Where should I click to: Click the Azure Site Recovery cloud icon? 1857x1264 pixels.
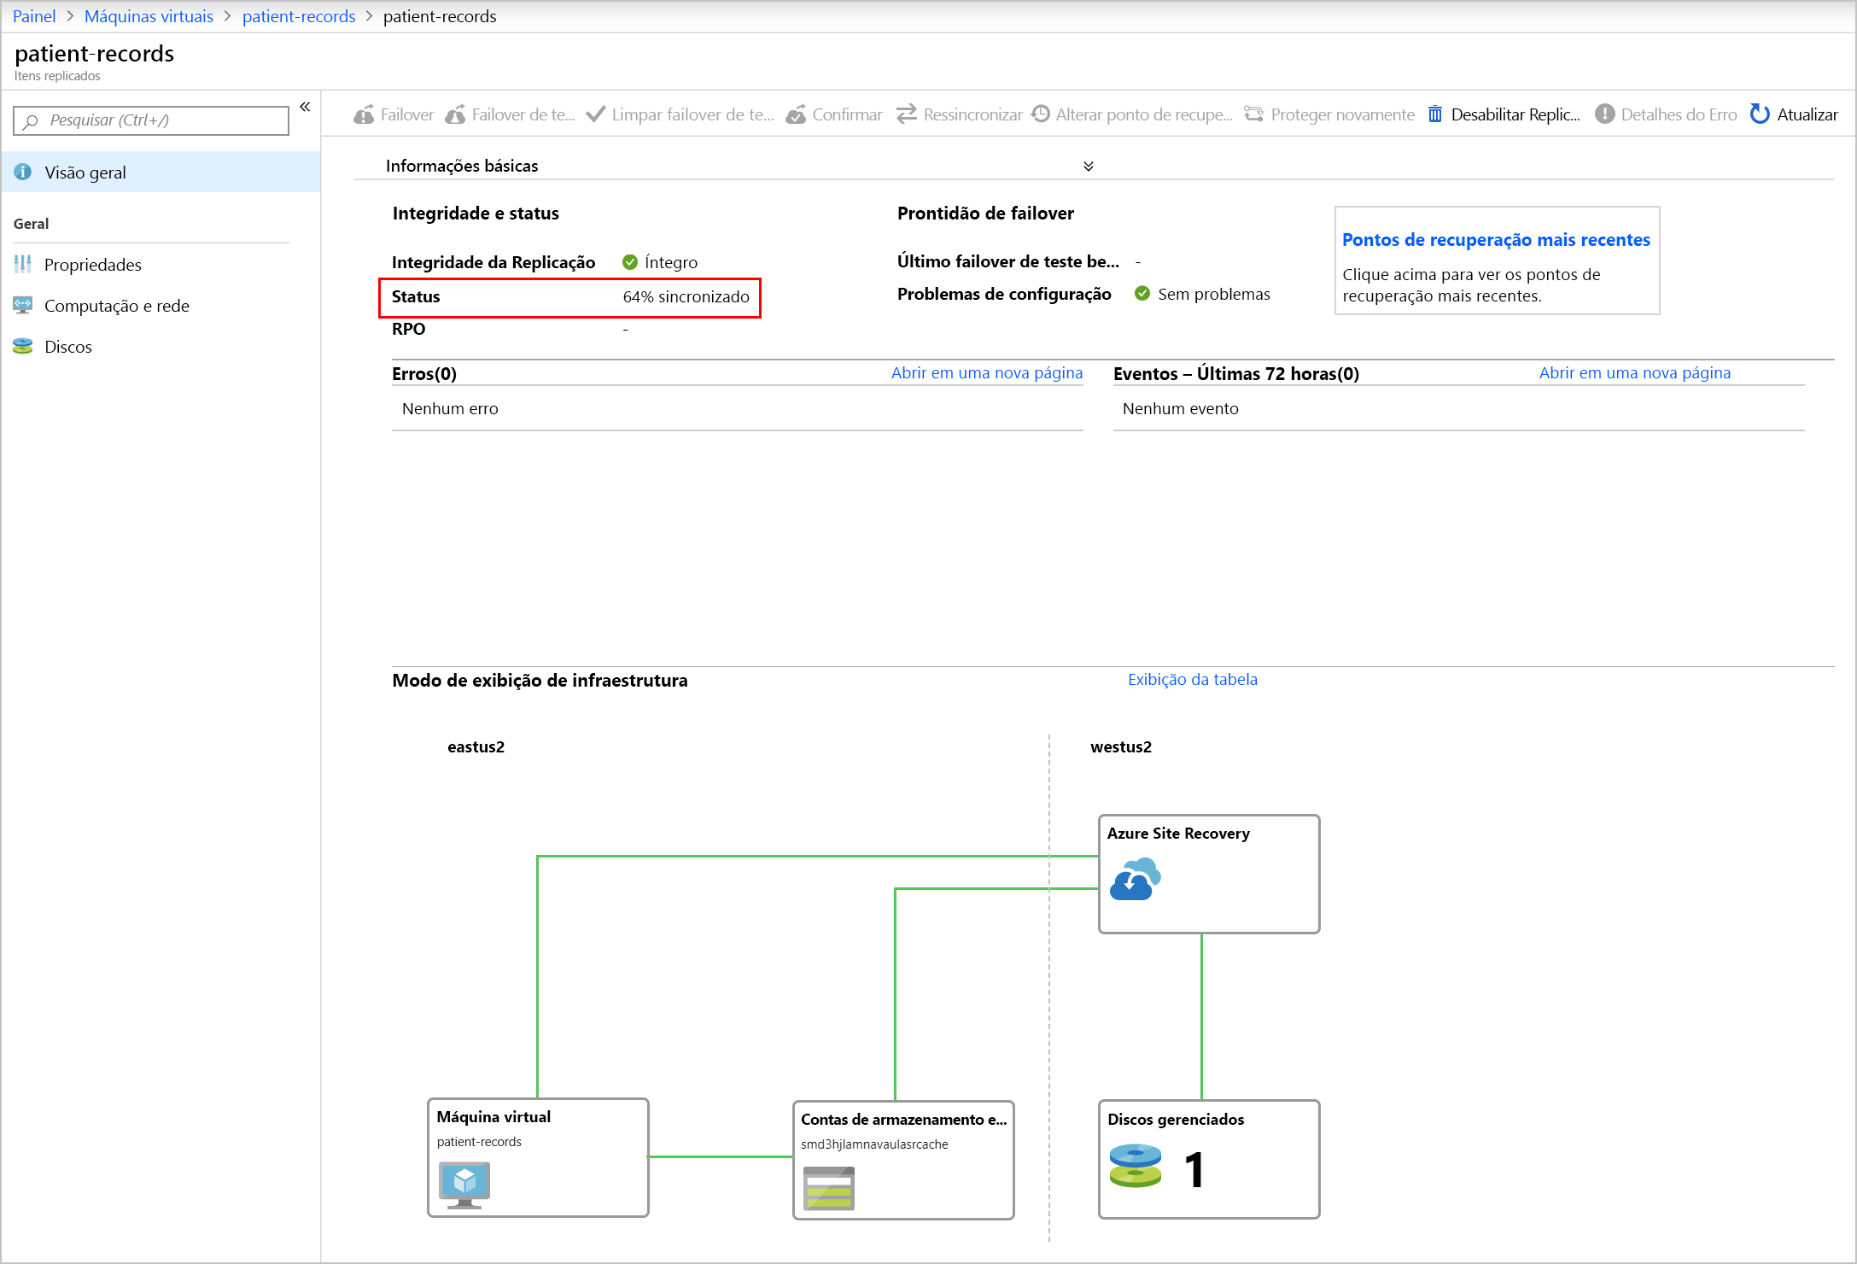click(x=1136, y=880)
